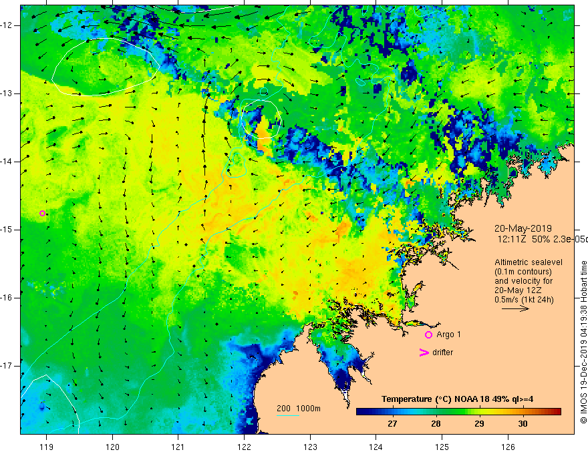Click the '20-May-2019' date text

pyautogui.click(x=523, y=228)
